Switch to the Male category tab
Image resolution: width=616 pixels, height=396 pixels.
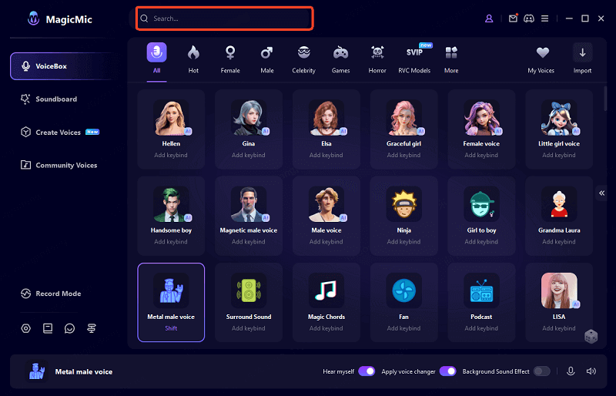point(266,59)
